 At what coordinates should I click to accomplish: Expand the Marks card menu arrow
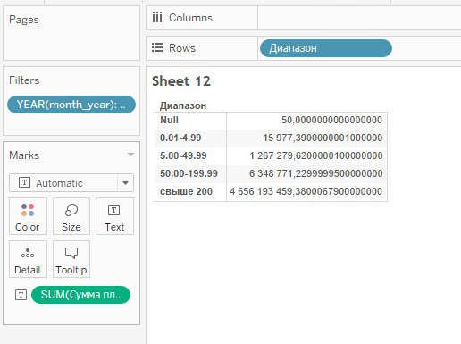pyautogui.click(x=130, y=155)
